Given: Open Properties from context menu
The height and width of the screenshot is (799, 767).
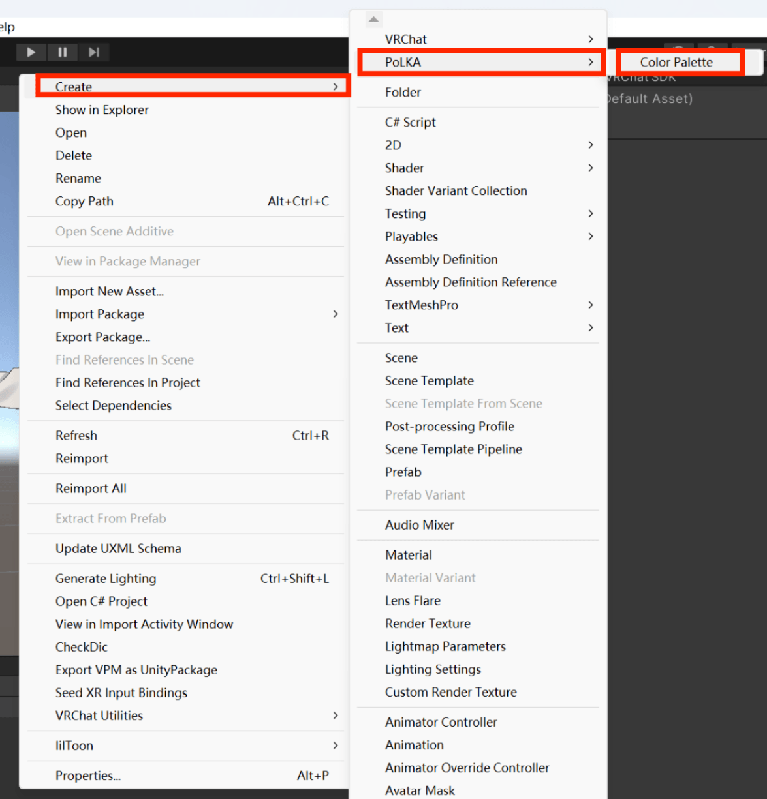Looking at the screenshot, I should click(88, 776).
